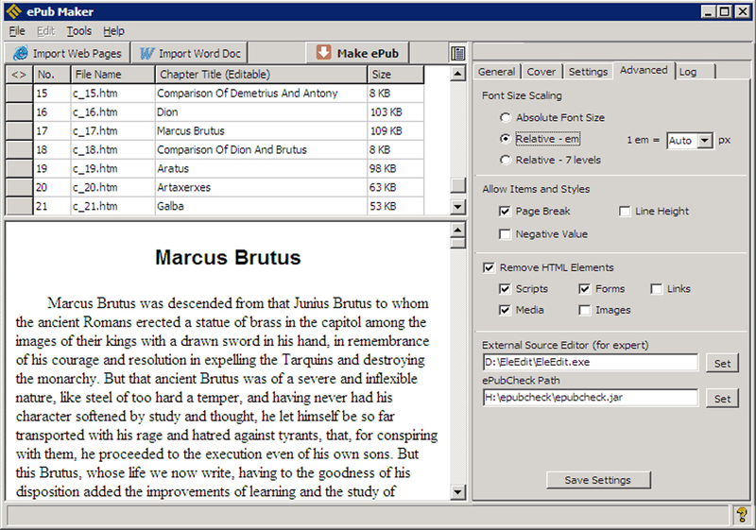
Task: Switch to the Cover tab
Action: 541,72
